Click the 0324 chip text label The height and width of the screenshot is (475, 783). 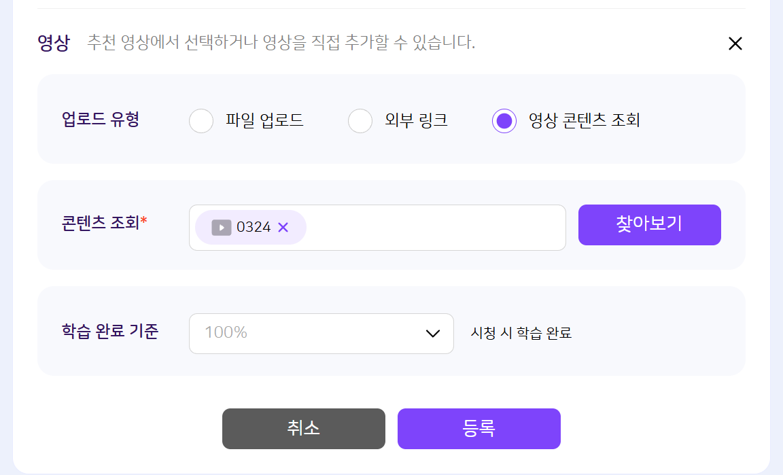pos(254,228)
